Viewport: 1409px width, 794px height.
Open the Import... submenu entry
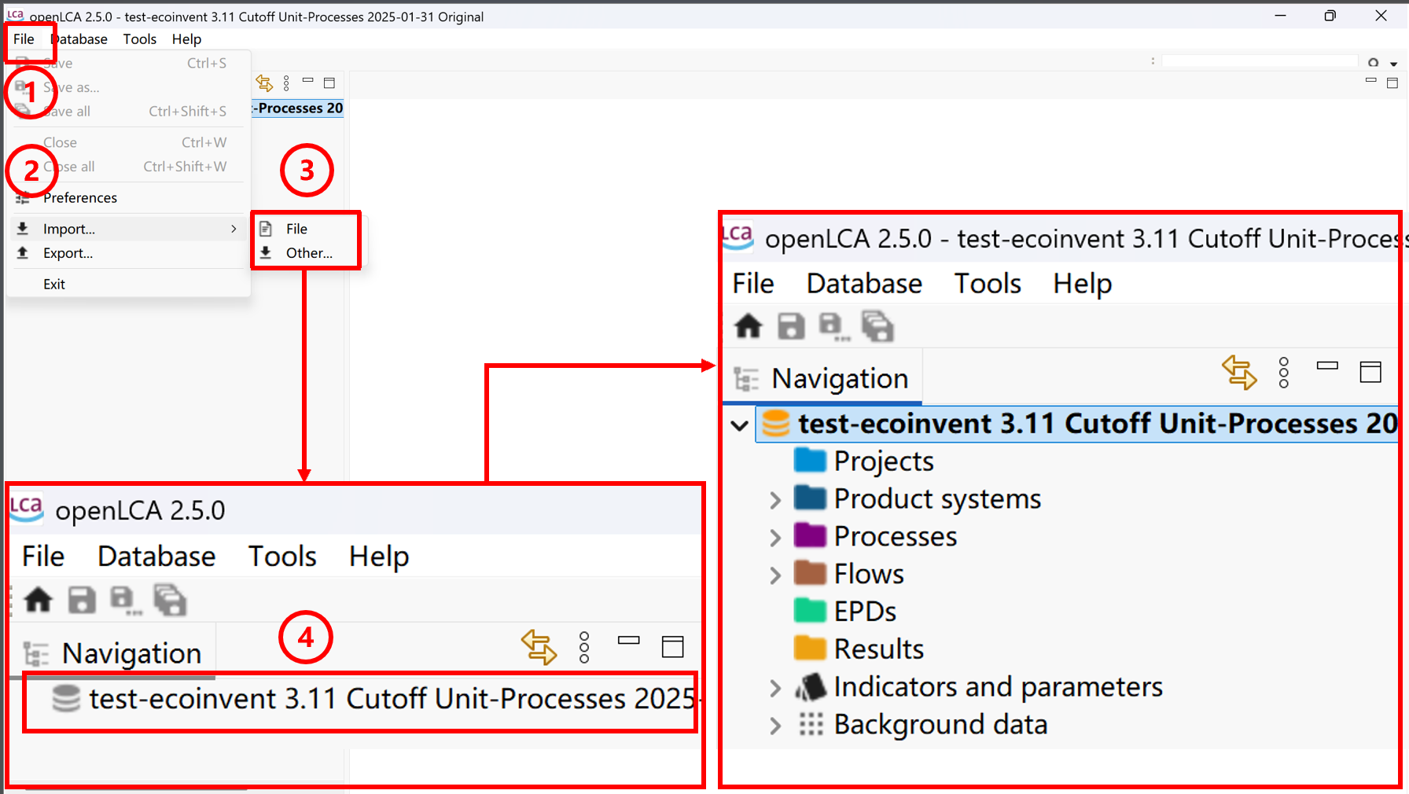tap(69, 229)
